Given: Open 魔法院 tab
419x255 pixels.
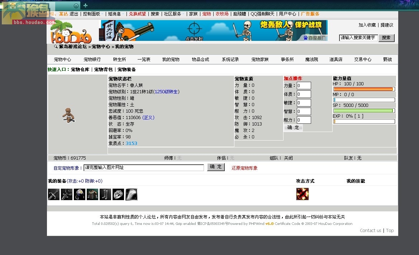Looking at the screenshot, I should click(x=311, y=59).
